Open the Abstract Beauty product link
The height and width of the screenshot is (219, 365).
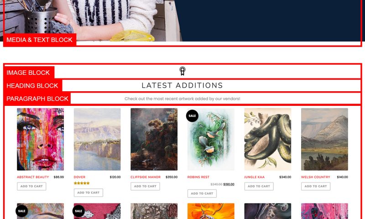point(33,177)
